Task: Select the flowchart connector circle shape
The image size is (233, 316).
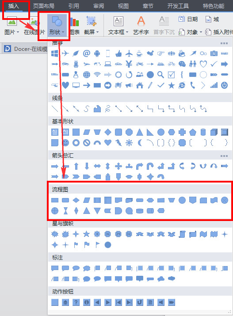Action: tap(182, 200)
